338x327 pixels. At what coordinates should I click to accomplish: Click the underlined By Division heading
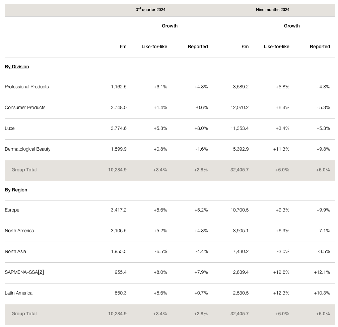tap(17, 67)
